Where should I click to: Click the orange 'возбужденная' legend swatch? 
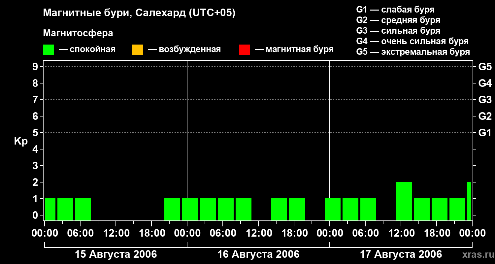click(x=137, y=50)
